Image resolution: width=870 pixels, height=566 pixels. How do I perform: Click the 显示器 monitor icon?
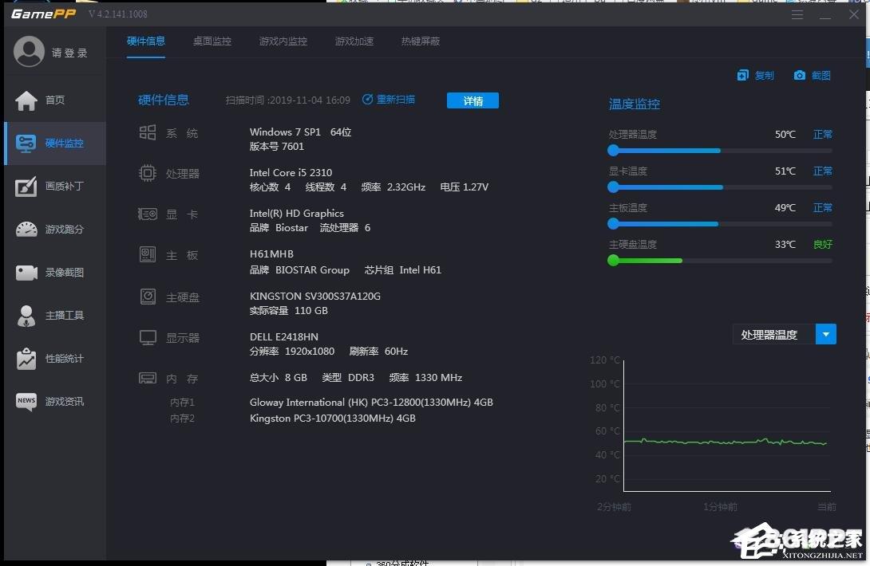(x=148, y=337)
